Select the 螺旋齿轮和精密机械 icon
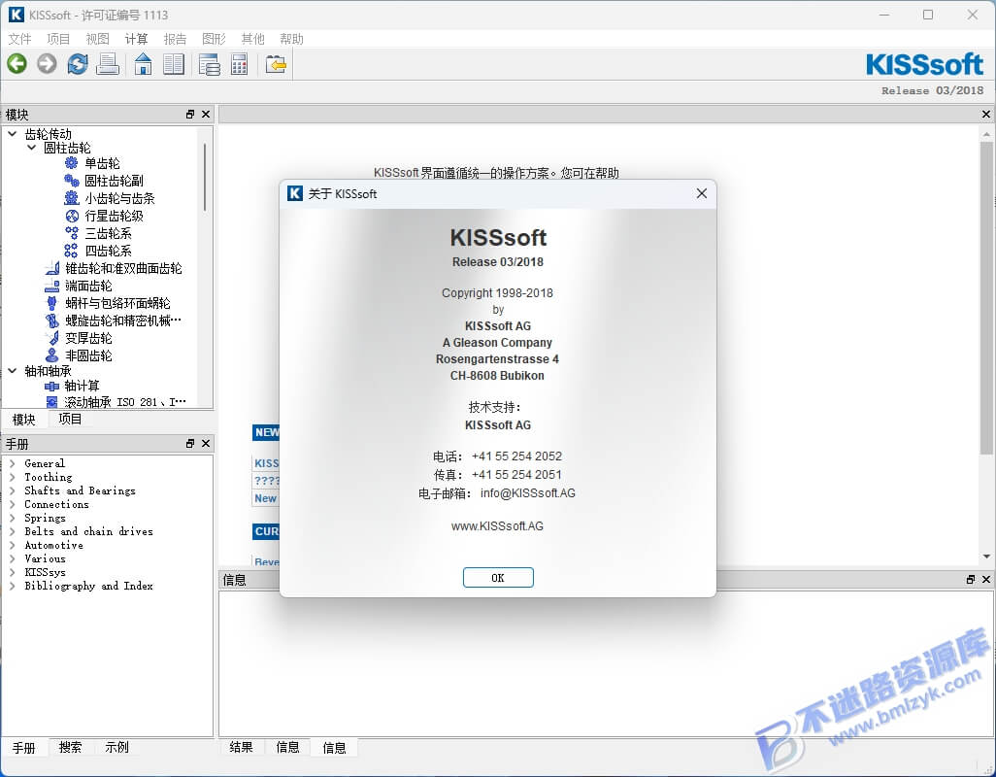996x777 pixels. [52, 321]
